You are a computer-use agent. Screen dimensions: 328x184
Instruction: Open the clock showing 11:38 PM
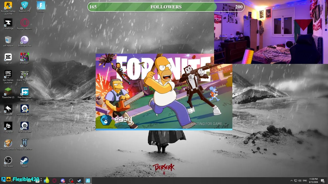click(313, 181)
